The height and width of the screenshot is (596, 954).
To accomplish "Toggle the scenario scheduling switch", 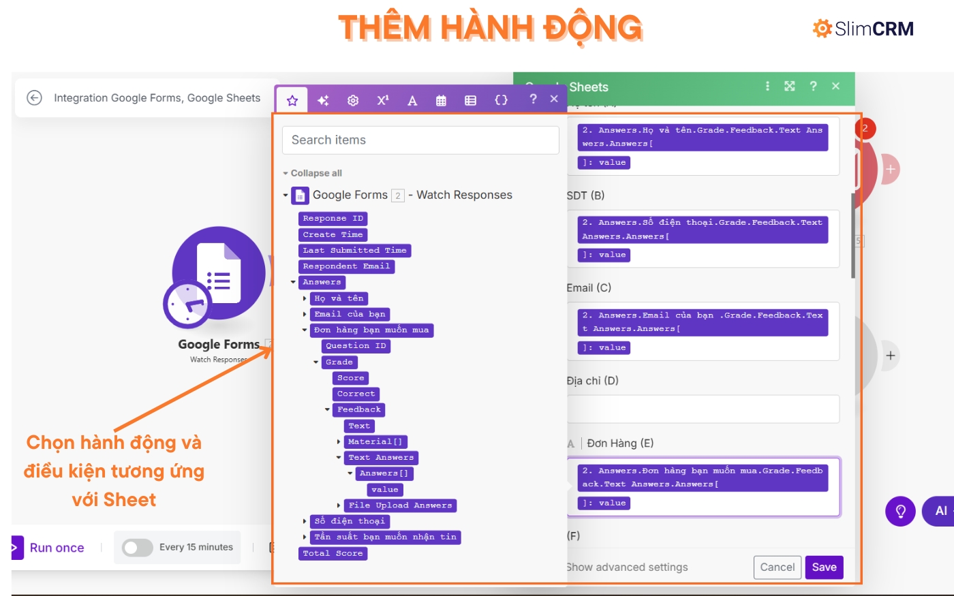I will [137, 548].
